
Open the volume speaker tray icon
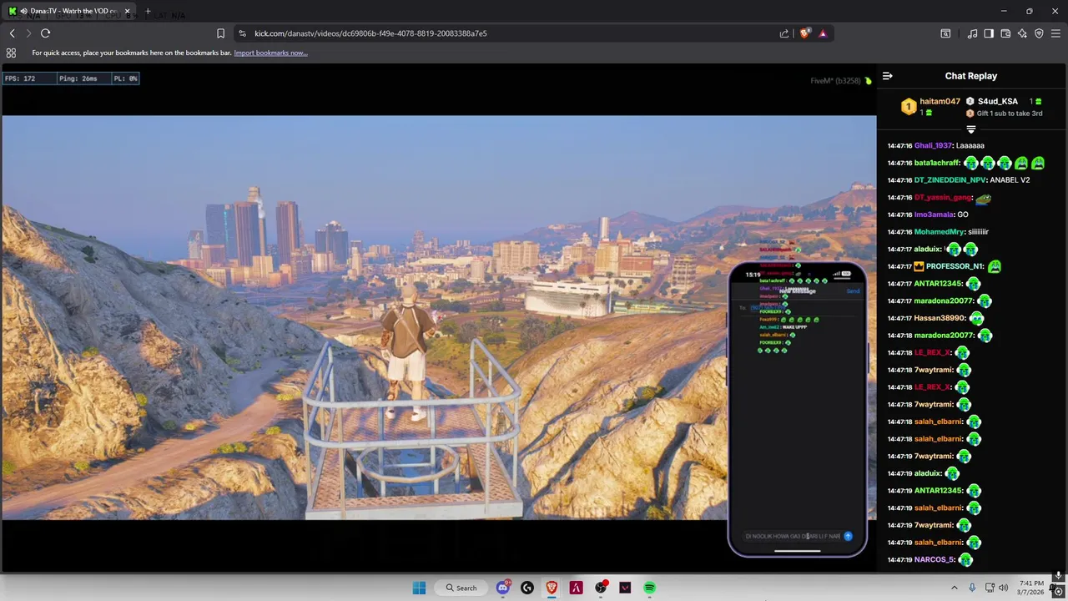[x=1003, y=588]
